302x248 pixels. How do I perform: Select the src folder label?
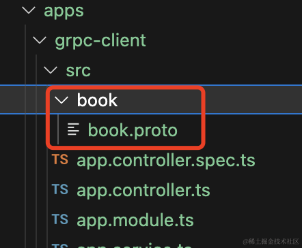(78, 71)
